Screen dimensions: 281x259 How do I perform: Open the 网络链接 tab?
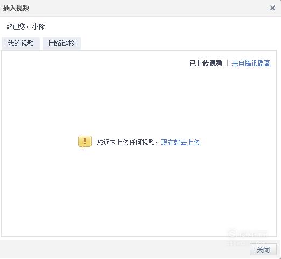point(61,43)
